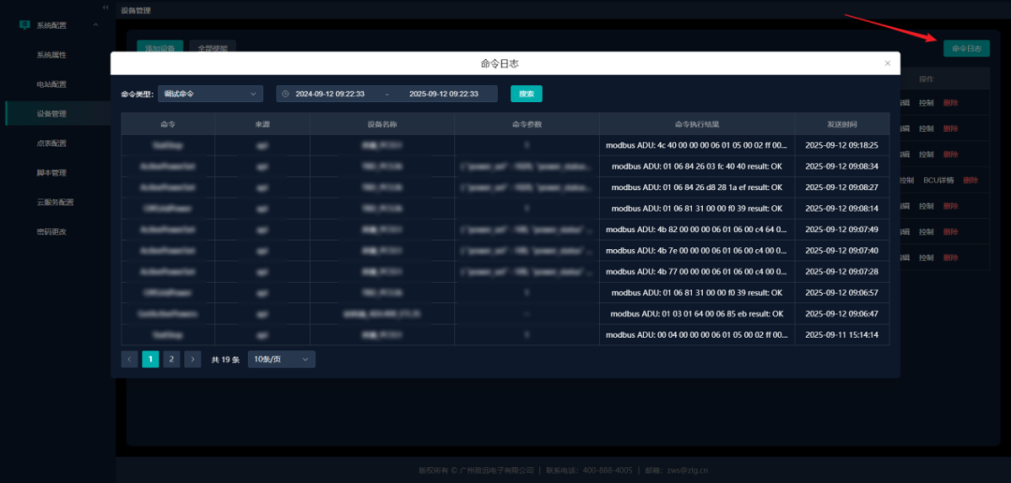
Task: Open 点表配置 in the sidebar
Action: (x=51, y=143)
